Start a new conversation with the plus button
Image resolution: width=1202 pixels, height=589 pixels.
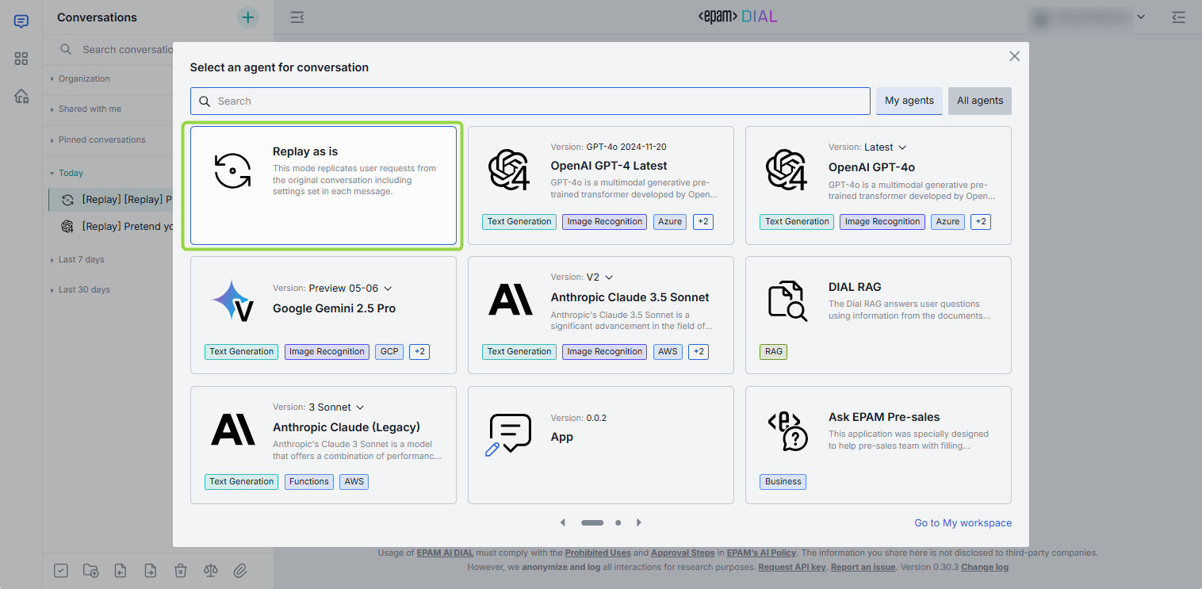click(248, 17)
